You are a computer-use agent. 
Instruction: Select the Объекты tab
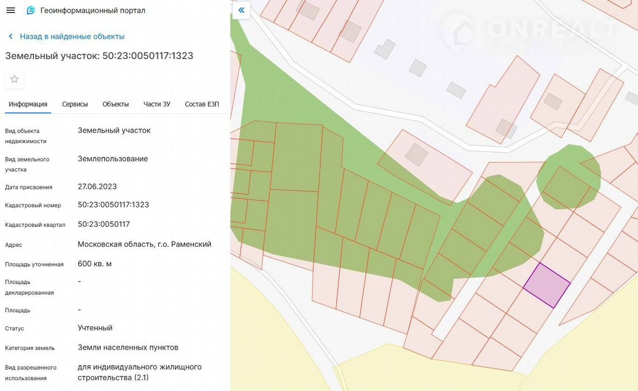click(x=116, y=104)
